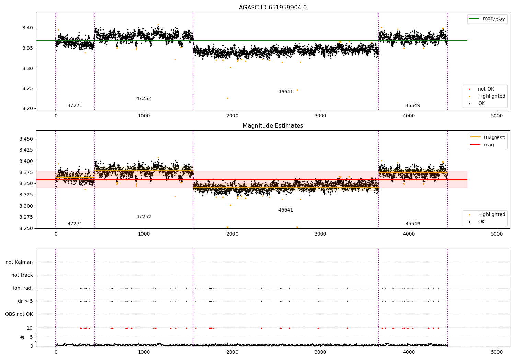Click the '8.300' y-axis tick label
This screenshot has height=360, width=515.
pyautogui.click(x=26, y=206)
